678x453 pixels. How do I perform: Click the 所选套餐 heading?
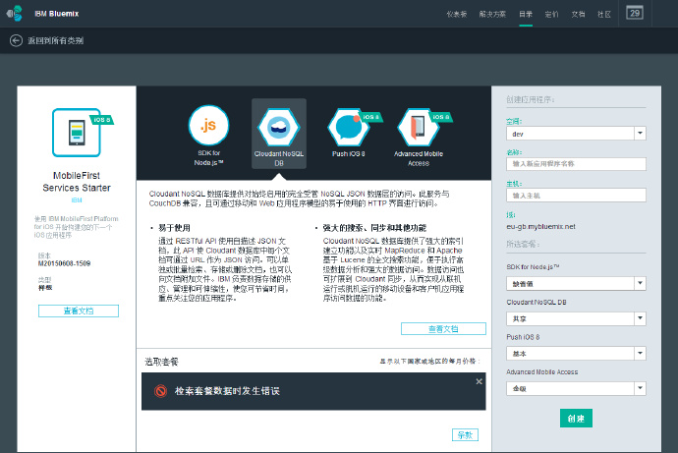[x=523, y=244]
